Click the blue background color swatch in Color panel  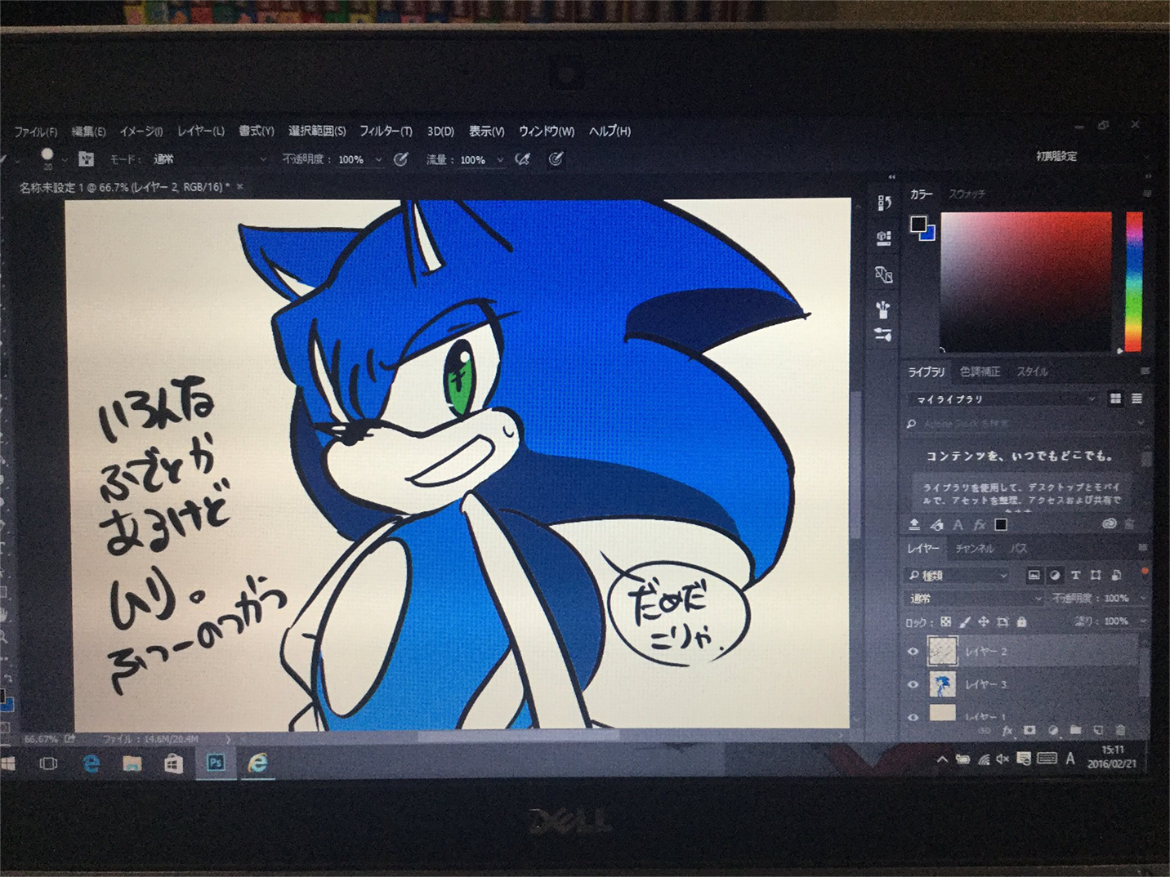click(x=928, y=234)
